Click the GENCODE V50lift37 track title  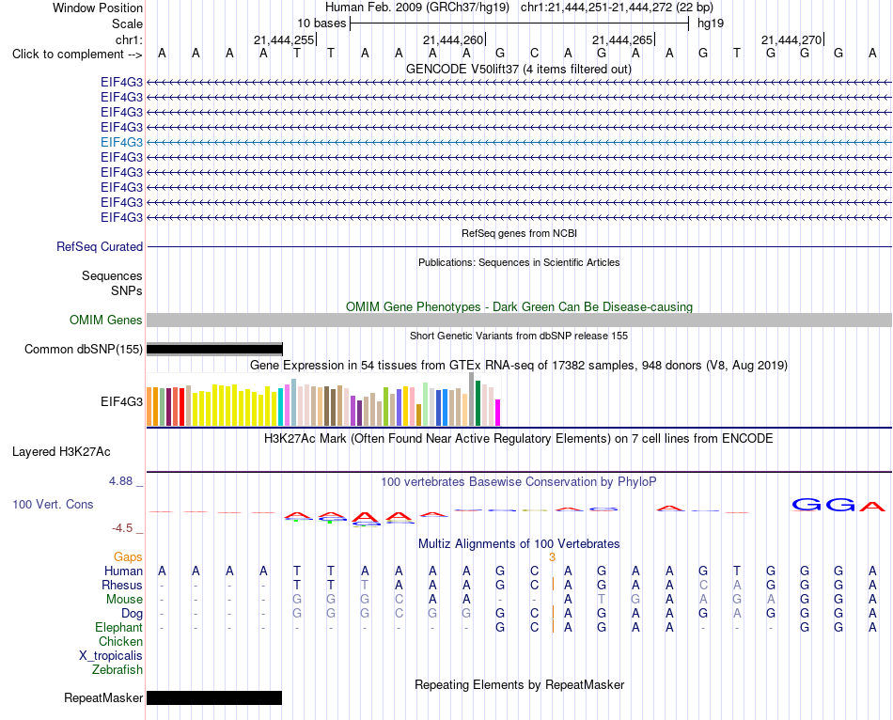pyautogui.click(x=518, y=69)
